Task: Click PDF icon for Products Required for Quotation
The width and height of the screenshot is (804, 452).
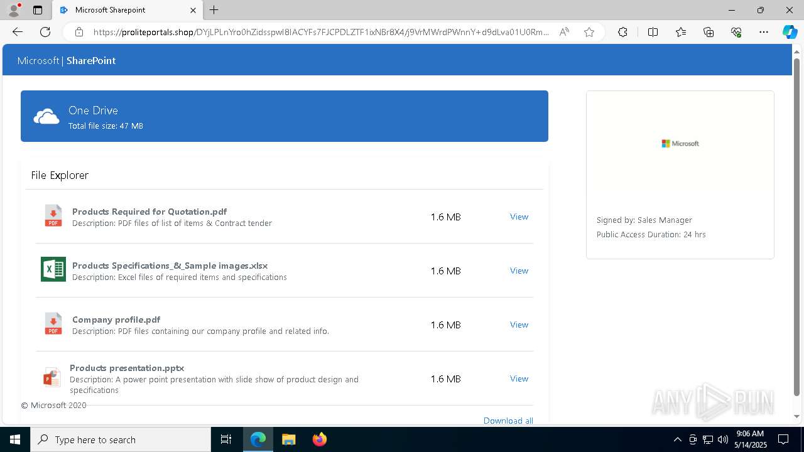Action: (53, 216)
